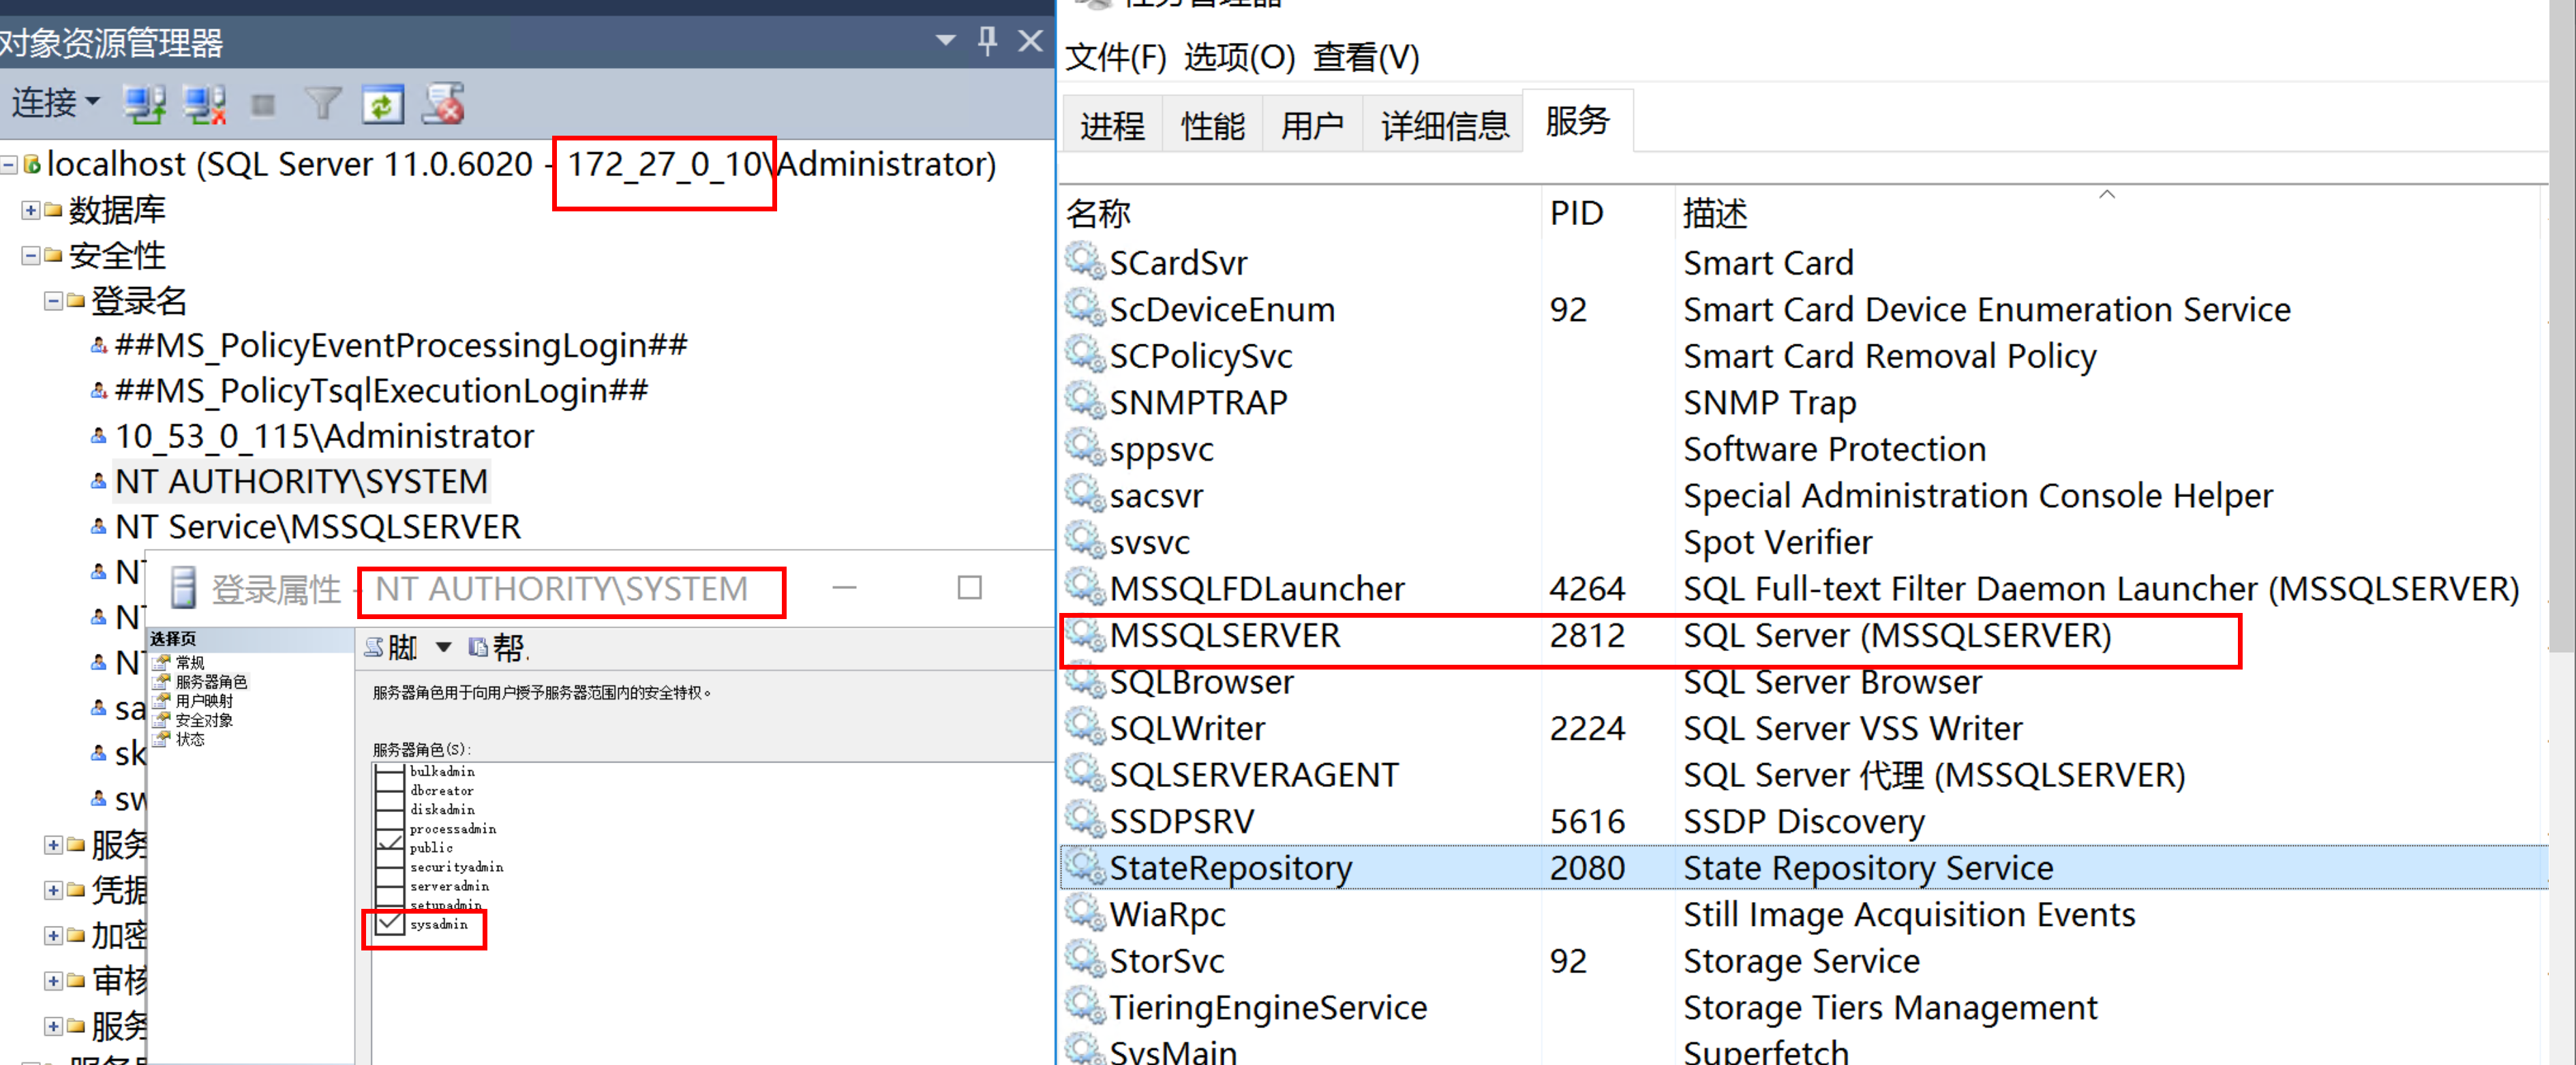This screenshot has height=1065, width=2576.
Task: Click the user icon beside the sa login
Action: 98,709
